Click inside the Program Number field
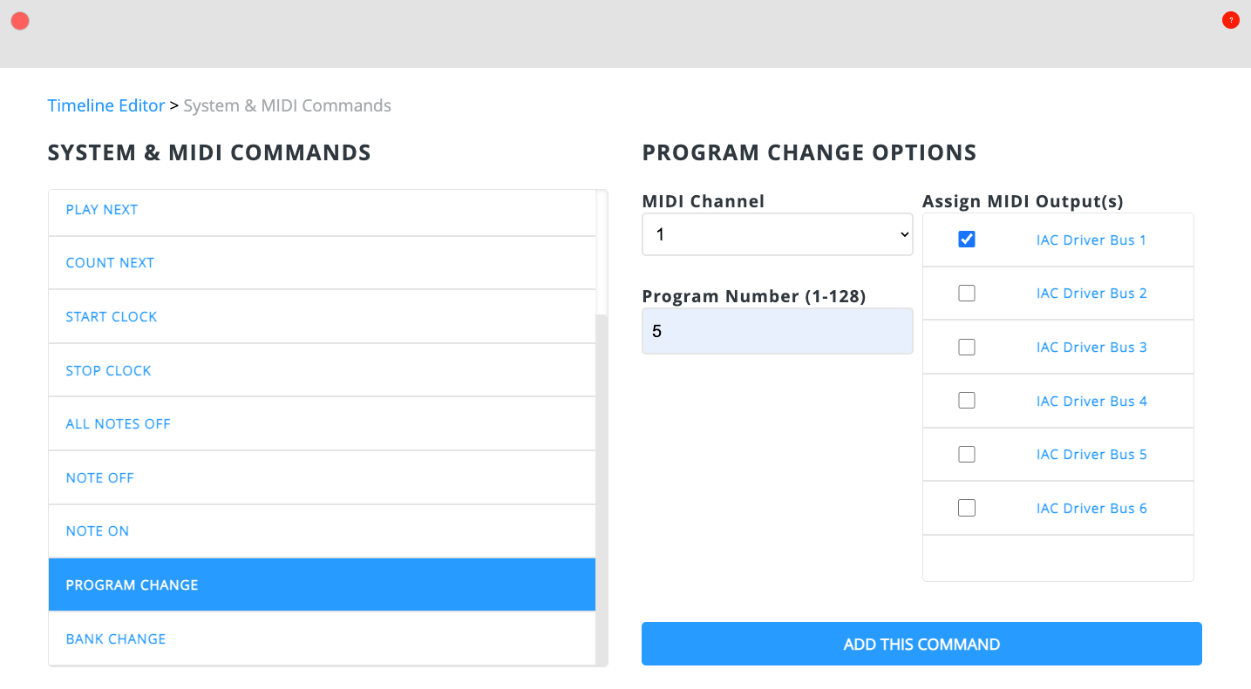1251x689 pixels. (777, 330)
